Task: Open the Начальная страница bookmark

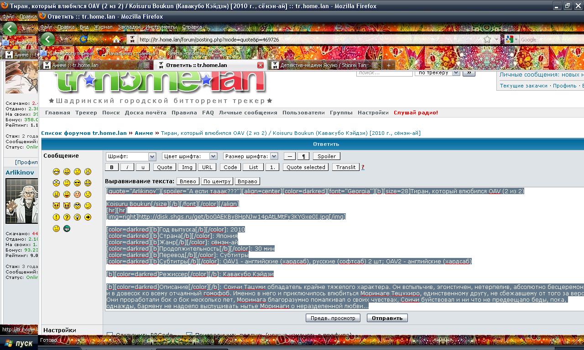Action: [127, 53]
